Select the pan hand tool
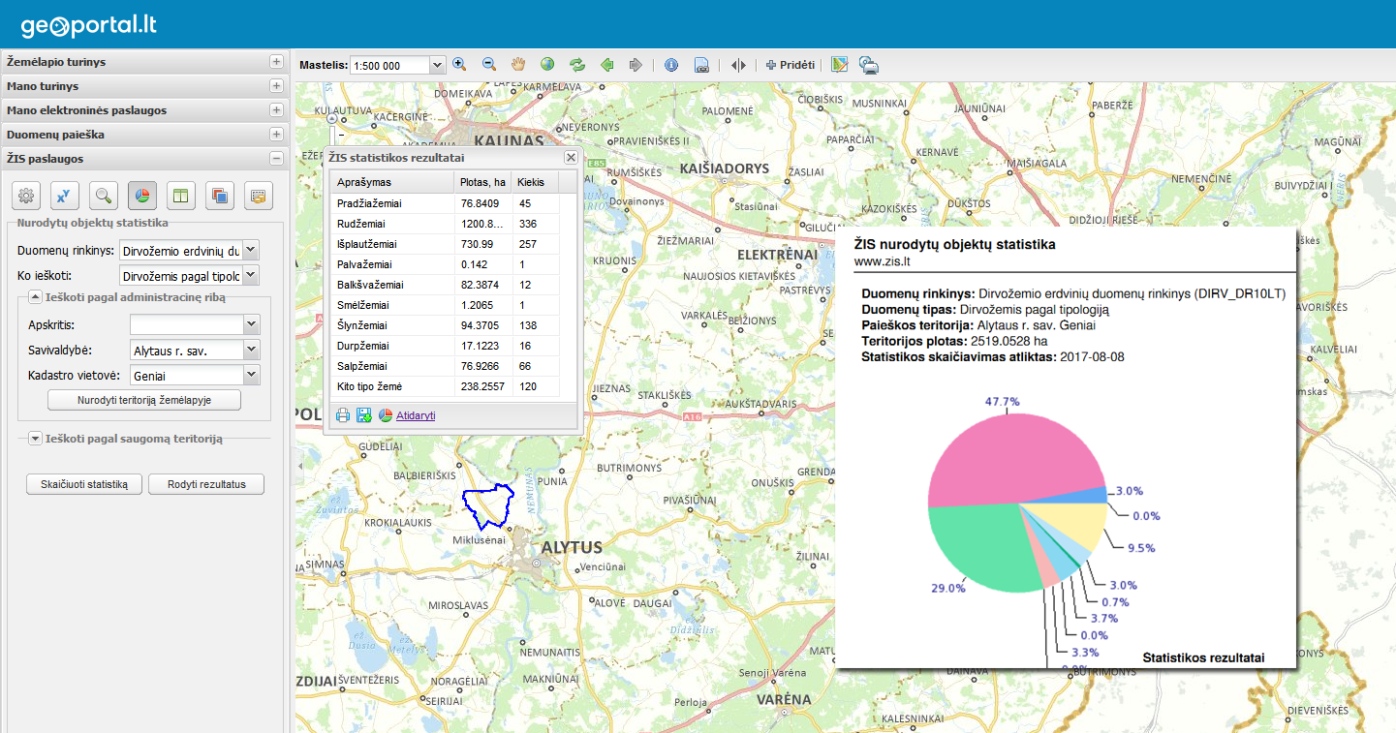Viewport: 1396px width, 733px height. click(x=518, y=65)
